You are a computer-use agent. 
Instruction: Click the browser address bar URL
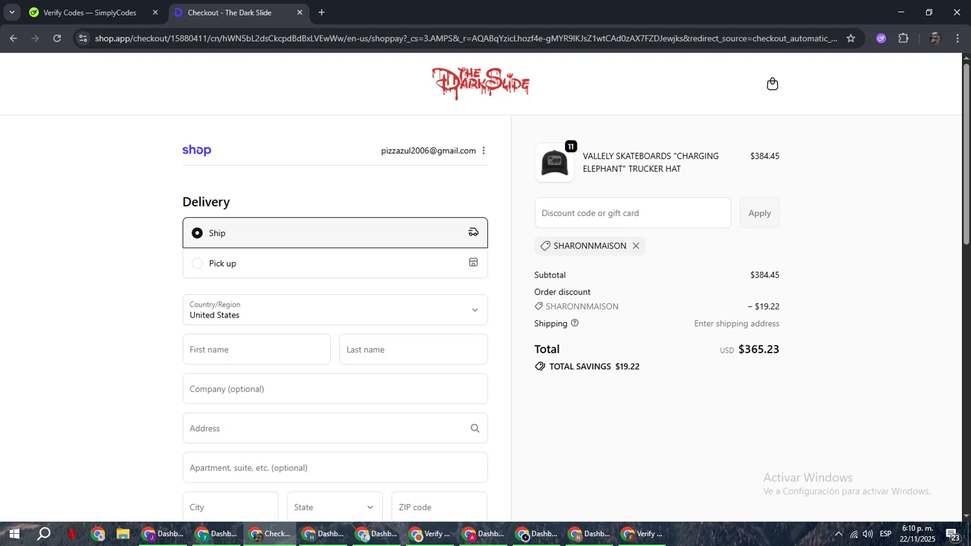pos(466,38)
